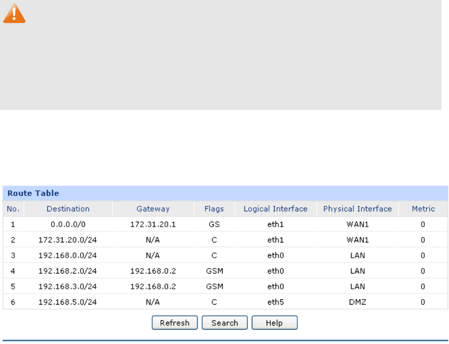Click the Logical Interface column header
This screenshot has width=449, height=344.
tap(276, 209)
